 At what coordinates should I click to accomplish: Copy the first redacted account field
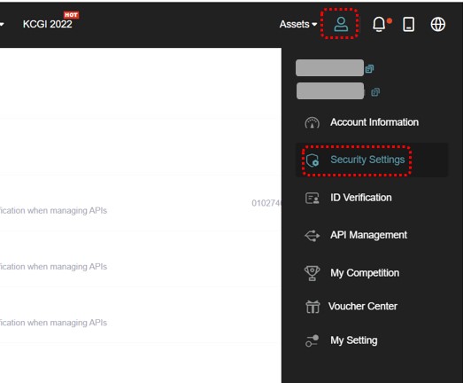coord(369,69)
